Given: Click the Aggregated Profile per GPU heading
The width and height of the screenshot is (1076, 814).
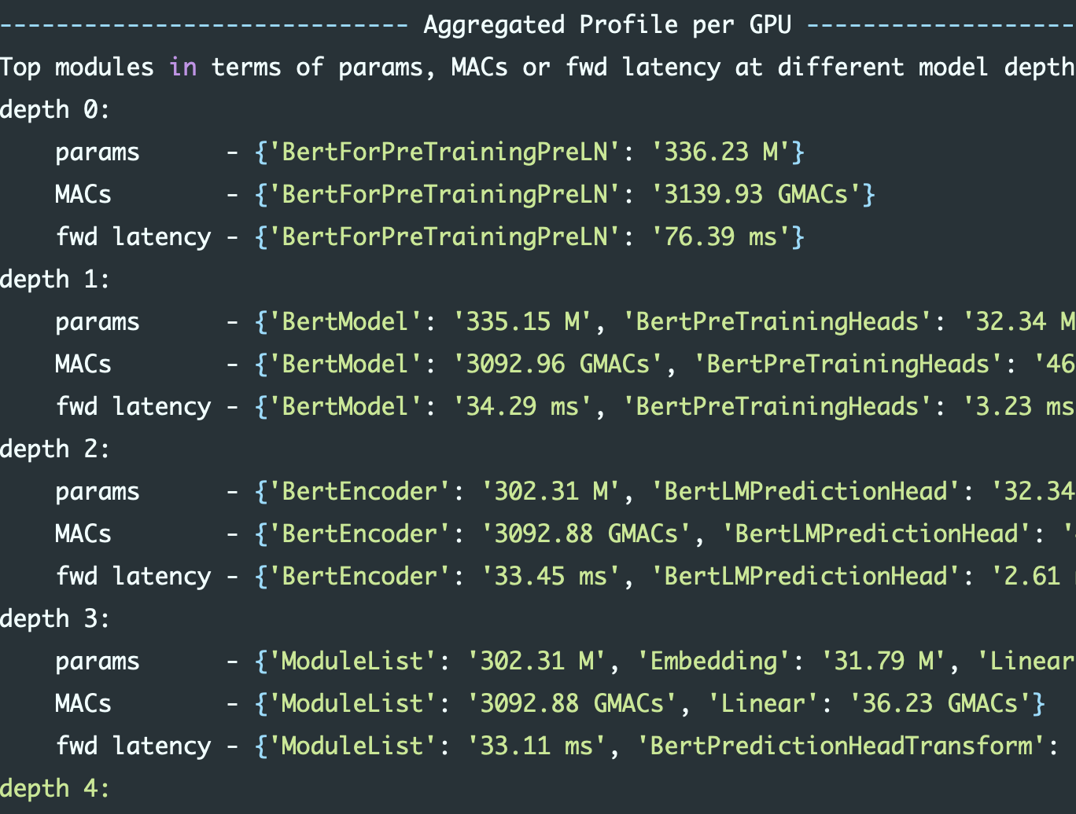Looking at the screenshot, I should tap(607, 25).
